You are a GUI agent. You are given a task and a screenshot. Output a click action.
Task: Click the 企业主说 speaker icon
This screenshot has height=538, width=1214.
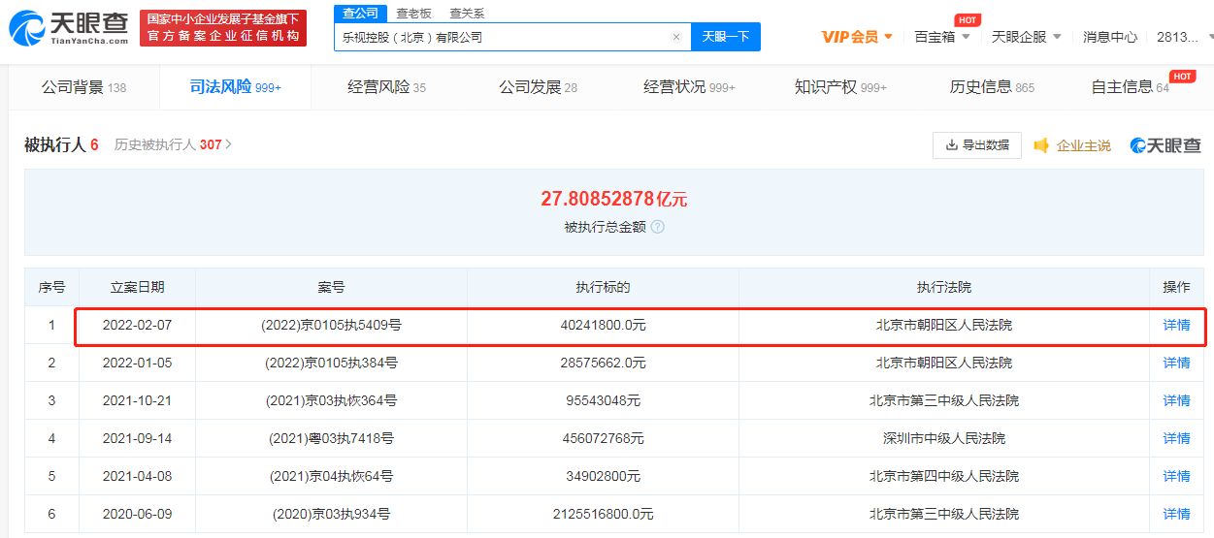pos(1041,145)
